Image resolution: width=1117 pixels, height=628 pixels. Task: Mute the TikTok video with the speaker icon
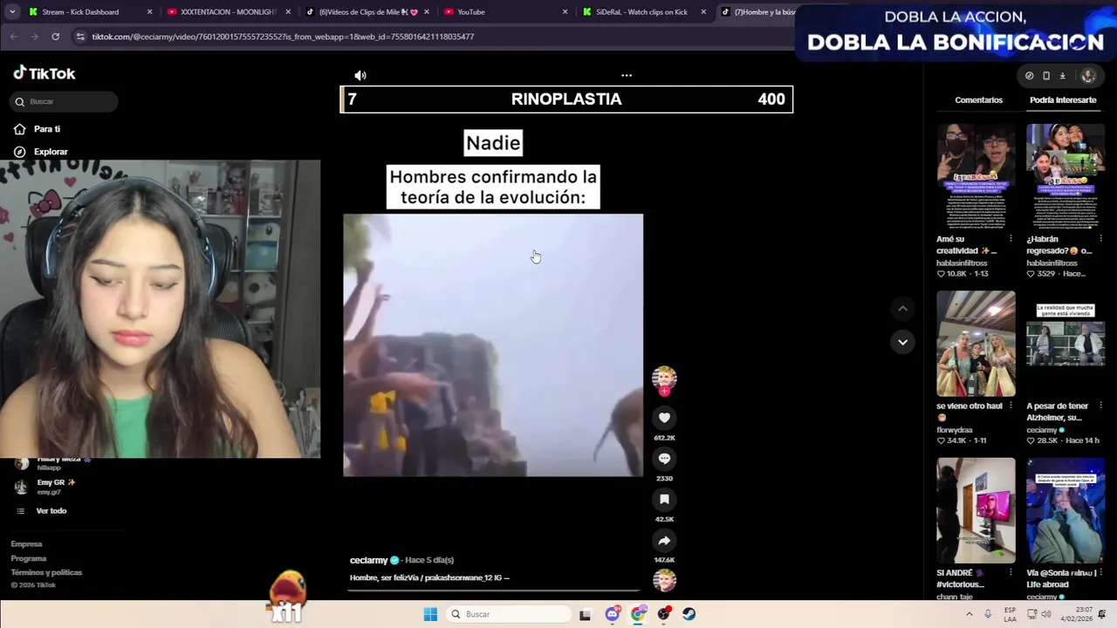(360, 75)
